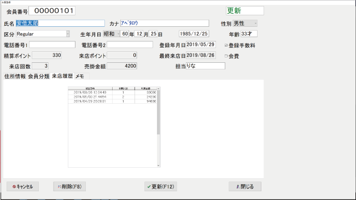This screenshot has width=356, height=200.
Task: Click the 削除(F8) button label
Action: coord(72,187)
